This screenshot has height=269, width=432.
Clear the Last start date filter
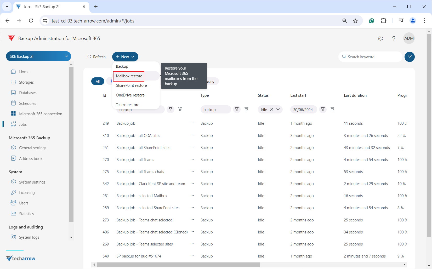click(332, 110)
